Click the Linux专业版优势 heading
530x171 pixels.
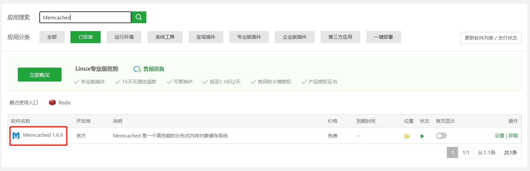[x=97, y=69]
